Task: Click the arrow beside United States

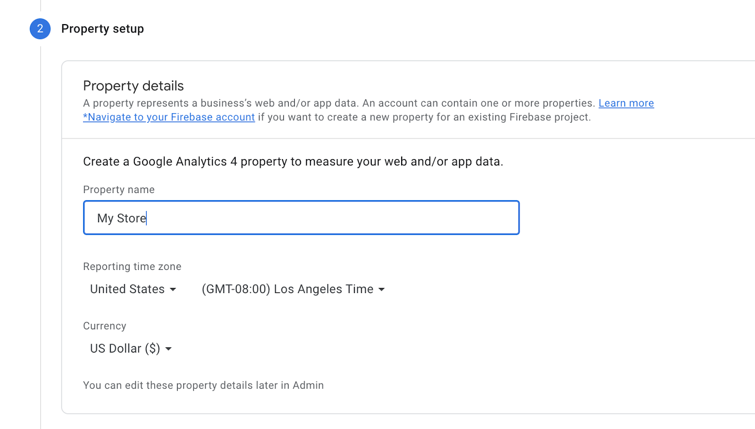Action: (173, 289)
